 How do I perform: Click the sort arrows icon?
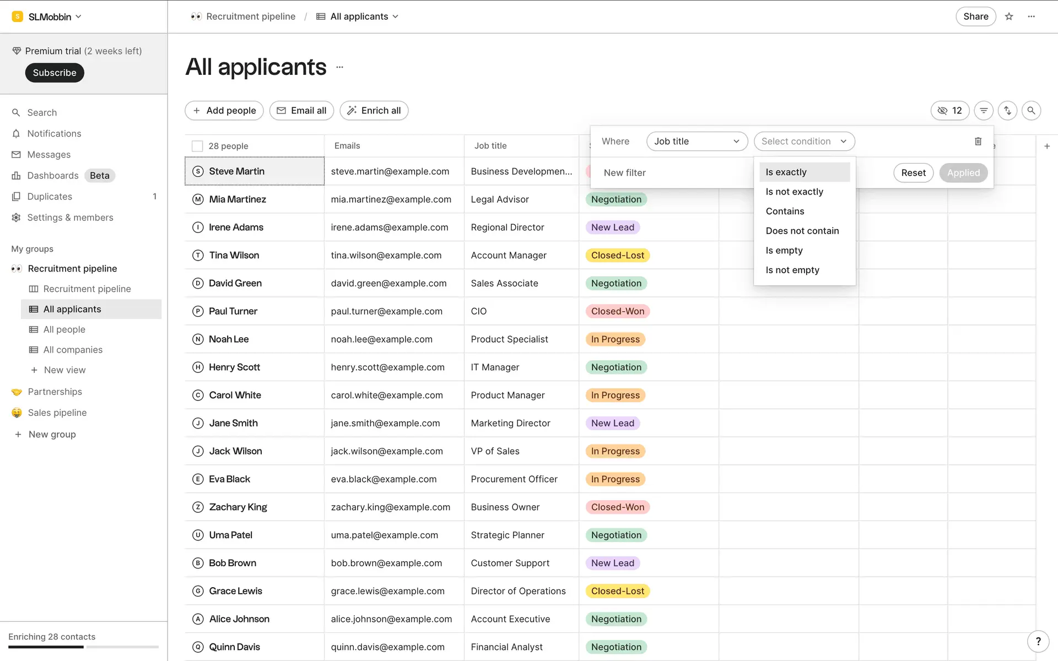tap(1007, 111)
